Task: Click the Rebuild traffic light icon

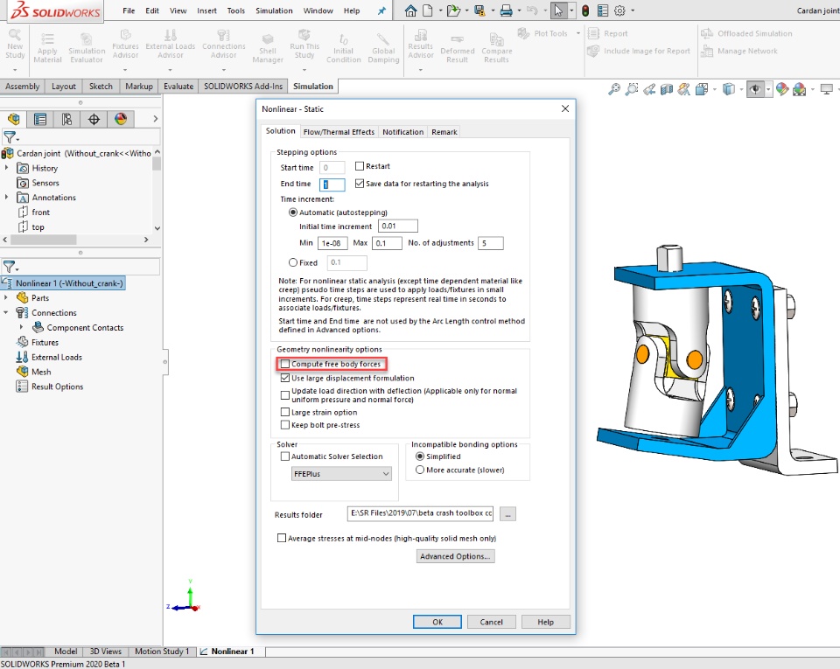Action: (x=585, y=10)
